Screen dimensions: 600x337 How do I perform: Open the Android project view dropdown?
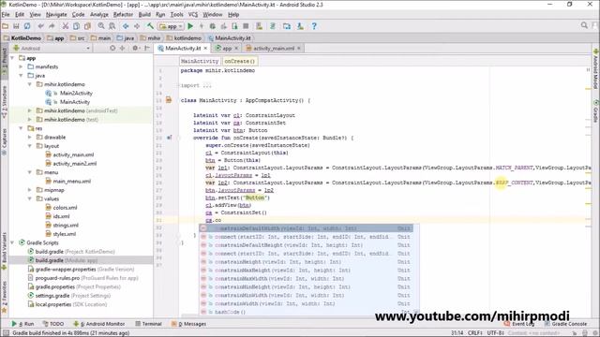[x=52, y=48]
